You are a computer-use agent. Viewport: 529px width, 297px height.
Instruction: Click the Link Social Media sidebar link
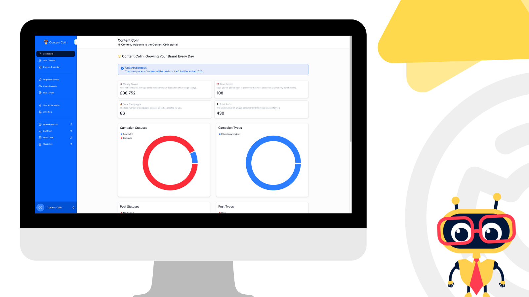pyautogui.click(x=56, y=105)
